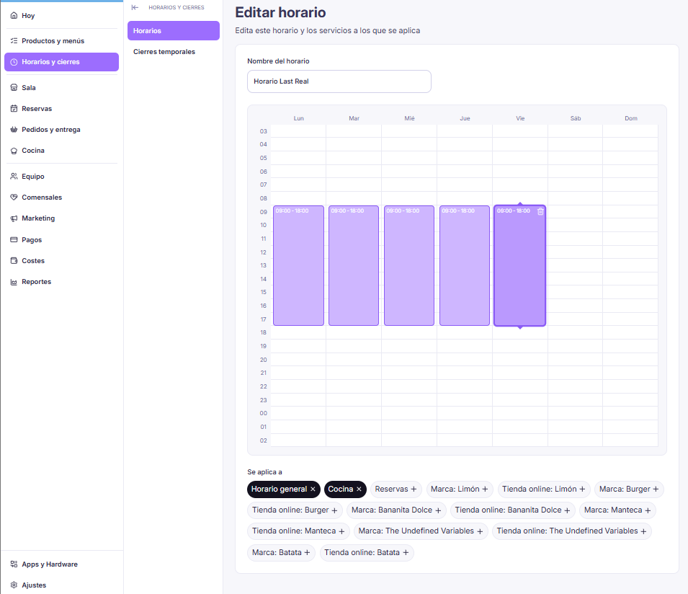Select Thursday 09:00-18:00 time block
688x594 pixels.
[465, 265]
